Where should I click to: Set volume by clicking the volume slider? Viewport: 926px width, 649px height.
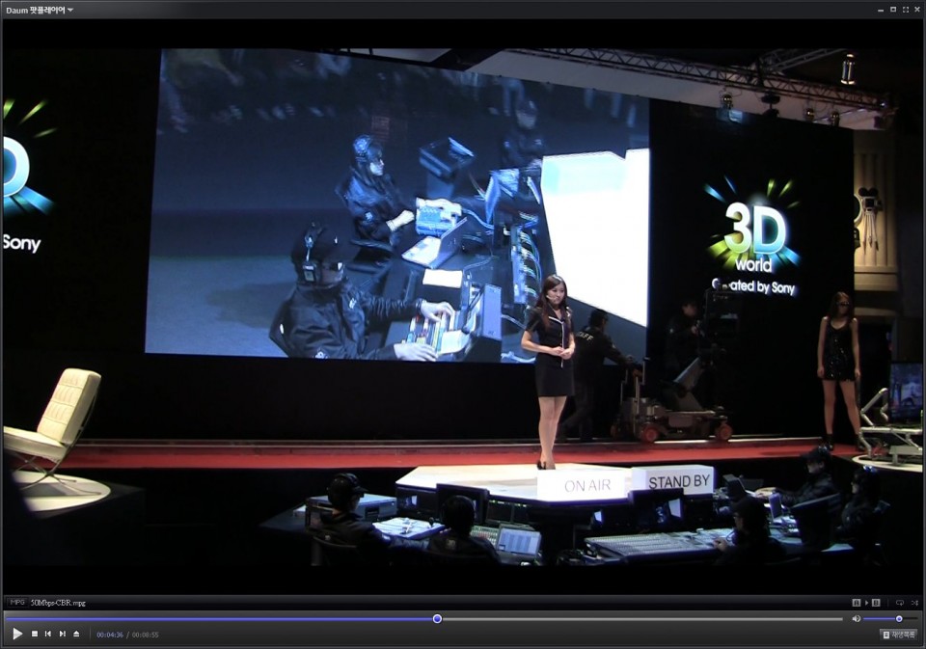coord(891,619)
